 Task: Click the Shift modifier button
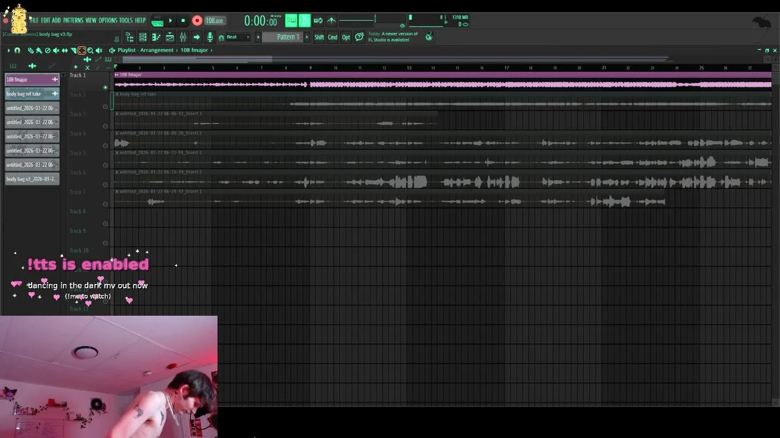point(319,37)
